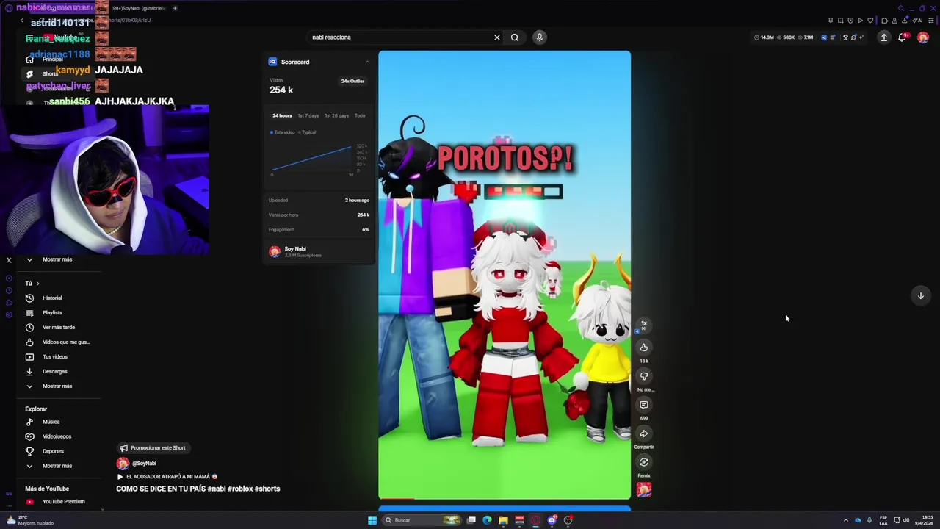Click the taskbar Buscar search box
This screenshot has width=940, height=529.
point(422,520)
